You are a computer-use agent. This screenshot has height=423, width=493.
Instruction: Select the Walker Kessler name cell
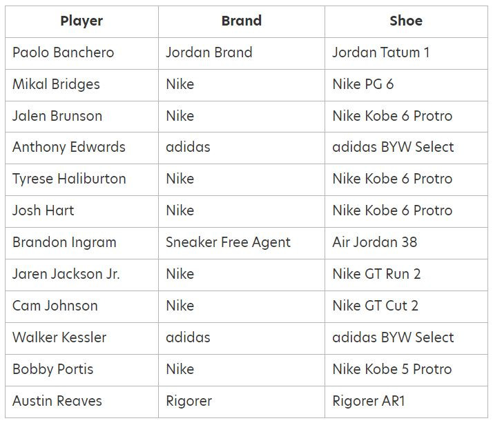[81, 338]
